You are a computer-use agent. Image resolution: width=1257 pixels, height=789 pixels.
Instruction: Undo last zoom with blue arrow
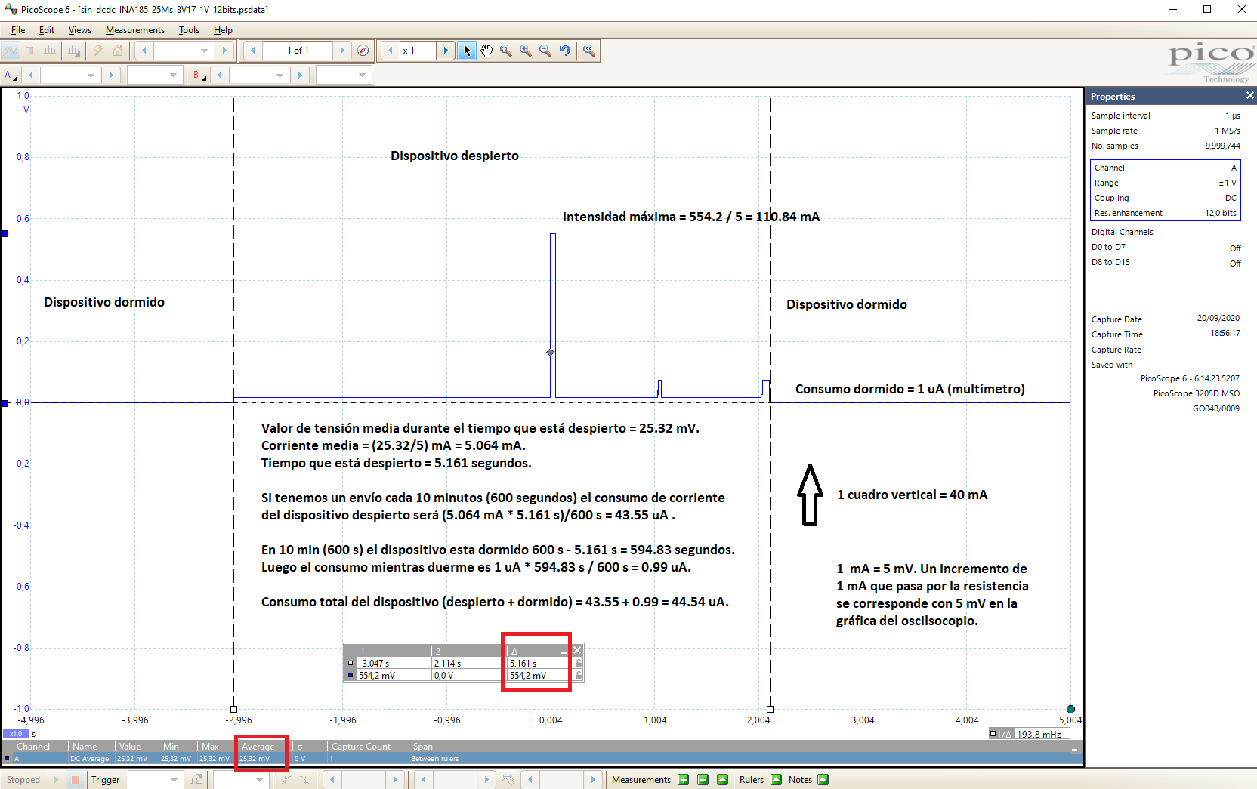565,51
